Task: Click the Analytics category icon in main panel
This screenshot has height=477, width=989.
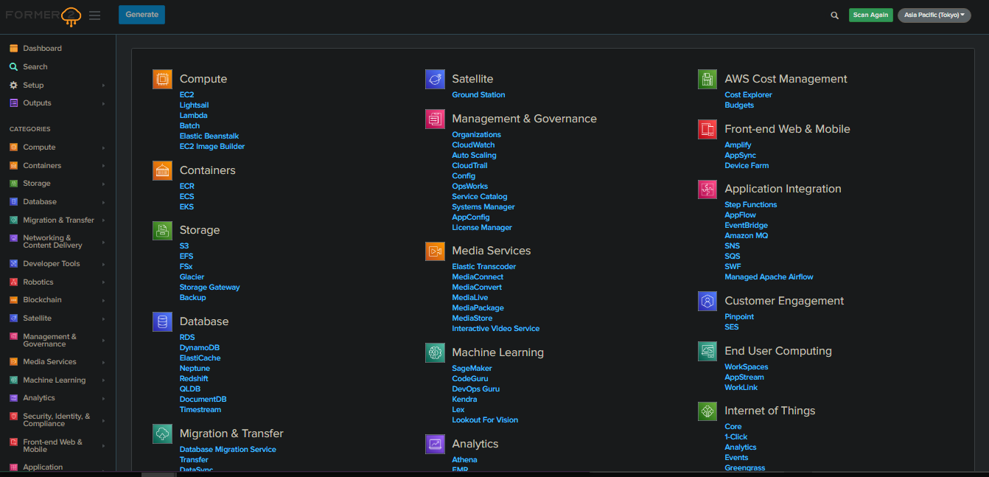Action: click(435, 444)
